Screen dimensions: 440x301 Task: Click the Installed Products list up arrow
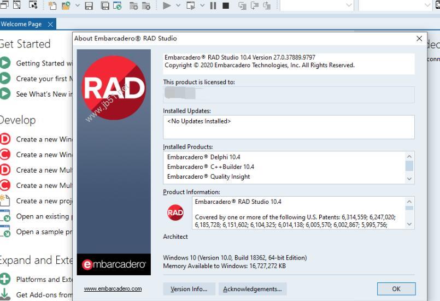409,156
